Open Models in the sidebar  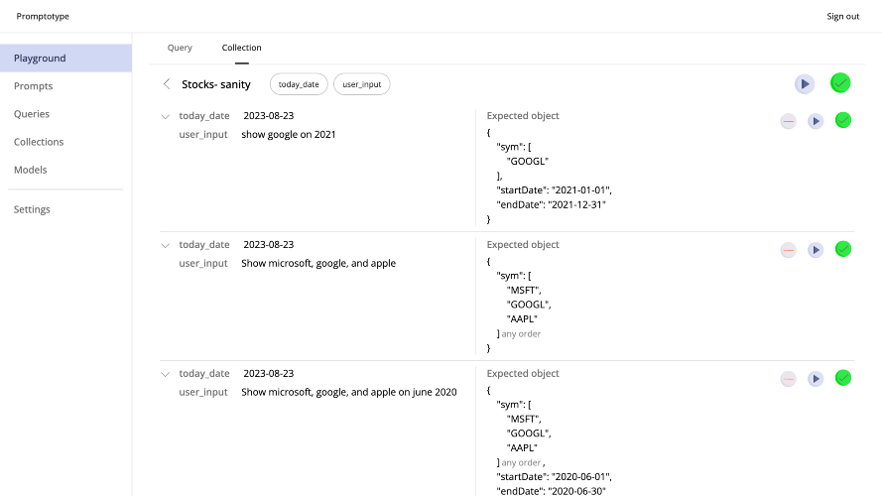pyautogui.click(x=31, y=170)
